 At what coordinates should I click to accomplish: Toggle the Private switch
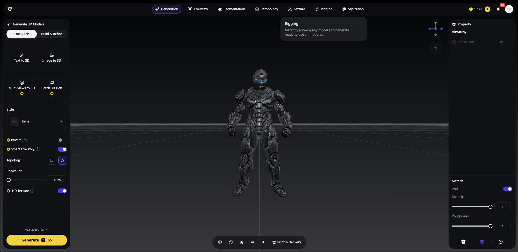(62, 140)
